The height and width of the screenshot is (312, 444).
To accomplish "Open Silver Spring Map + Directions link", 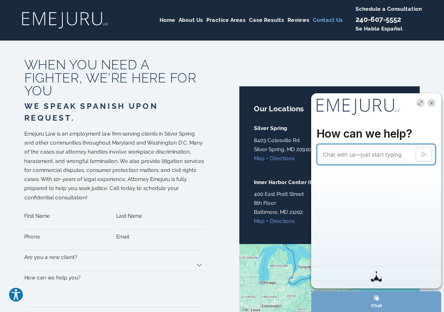I will [274, 158].
